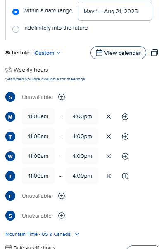Image resolution: width=159 pixels, height=249 pixels.
Task: Add hours for Sunday with plus icon
Action: point(62,97)
